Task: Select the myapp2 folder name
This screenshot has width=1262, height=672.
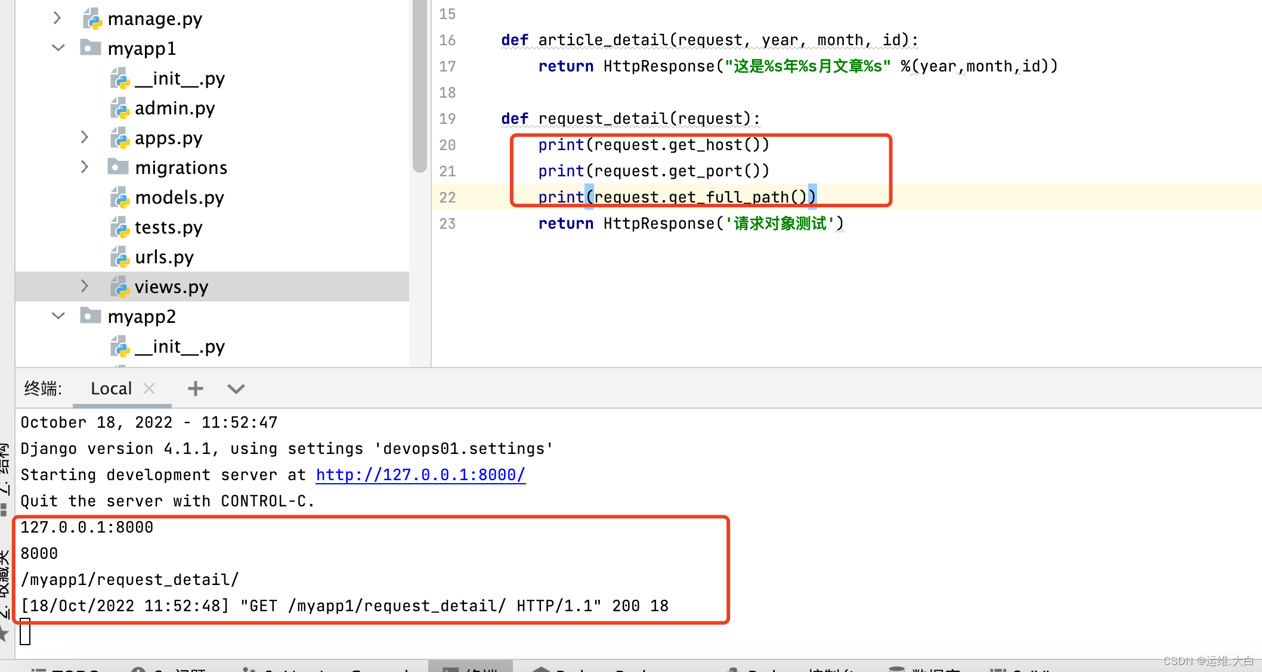Action: click(142, 316)
